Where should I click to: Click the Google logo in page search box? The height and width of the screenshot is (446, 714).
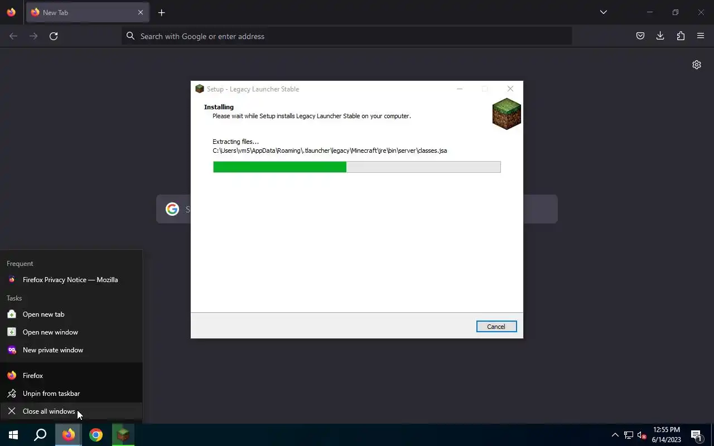(172, 209)
